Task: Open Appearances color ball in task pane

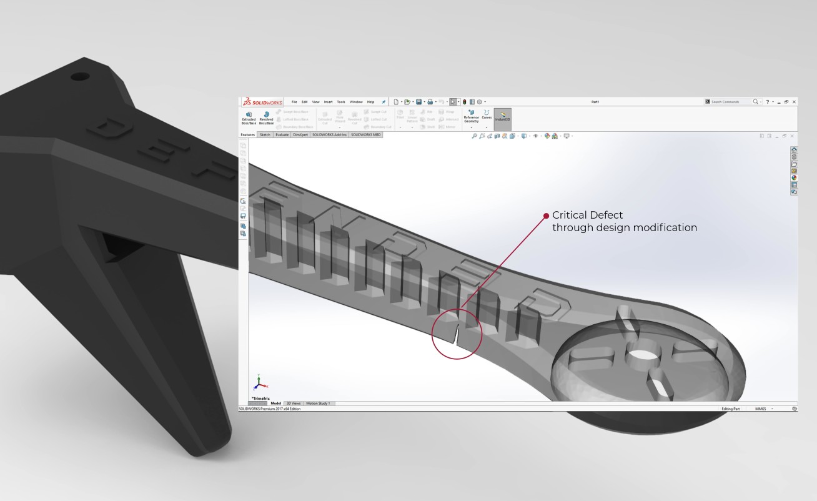Action: pyautogui.click(x=794, y=178)
